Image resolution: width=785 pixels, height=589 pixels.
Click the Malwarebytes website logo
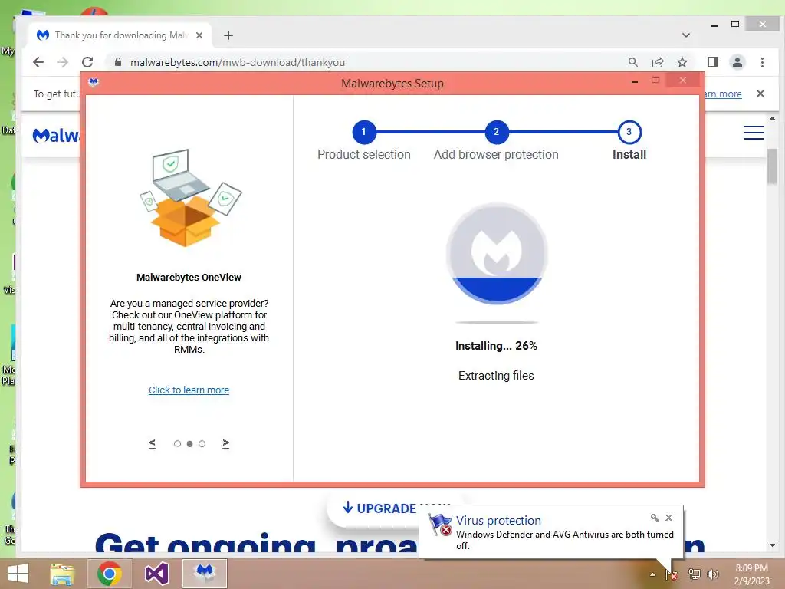(55, 135)
